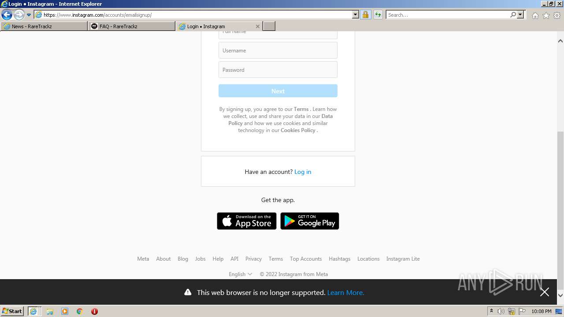Open the Meta footer link
564x317 pixels.
click(x=143, y=259)
